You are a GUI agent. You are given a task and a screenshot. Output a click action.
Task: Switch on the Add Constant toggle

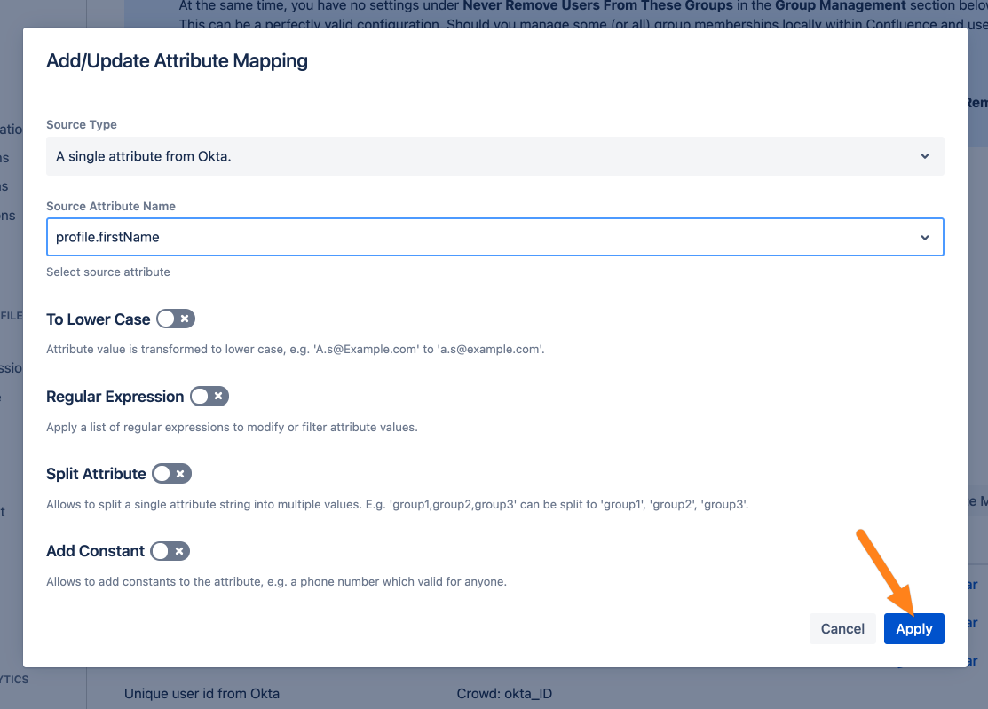coord(170,551)
